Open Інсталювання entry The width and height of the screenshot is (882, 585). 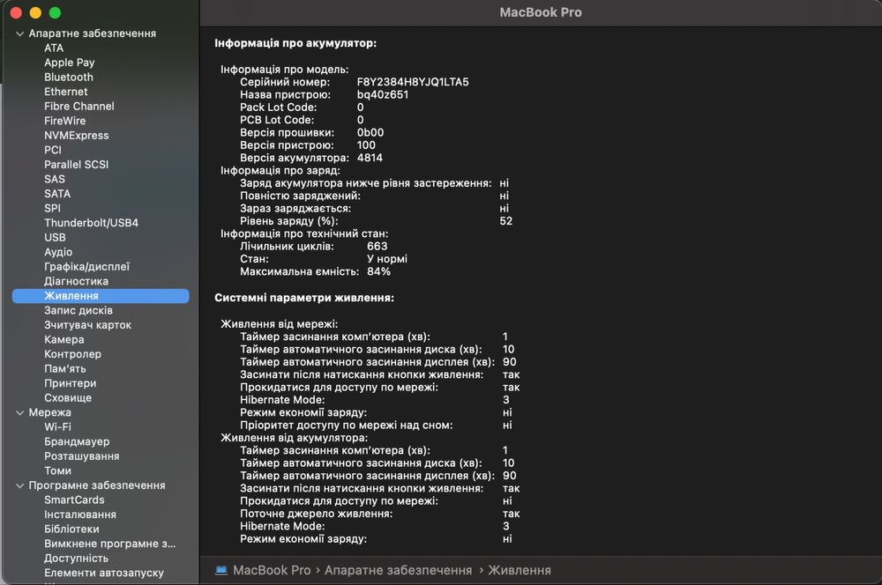(x=80, y=516)
